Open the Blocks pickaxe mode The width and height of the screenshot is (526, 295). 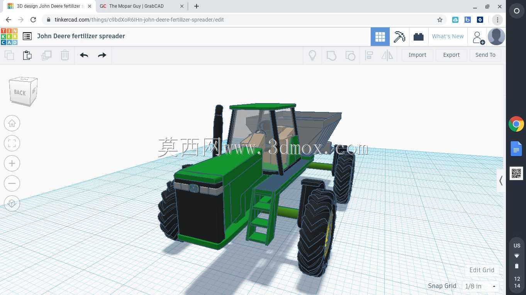click(399, 37)
